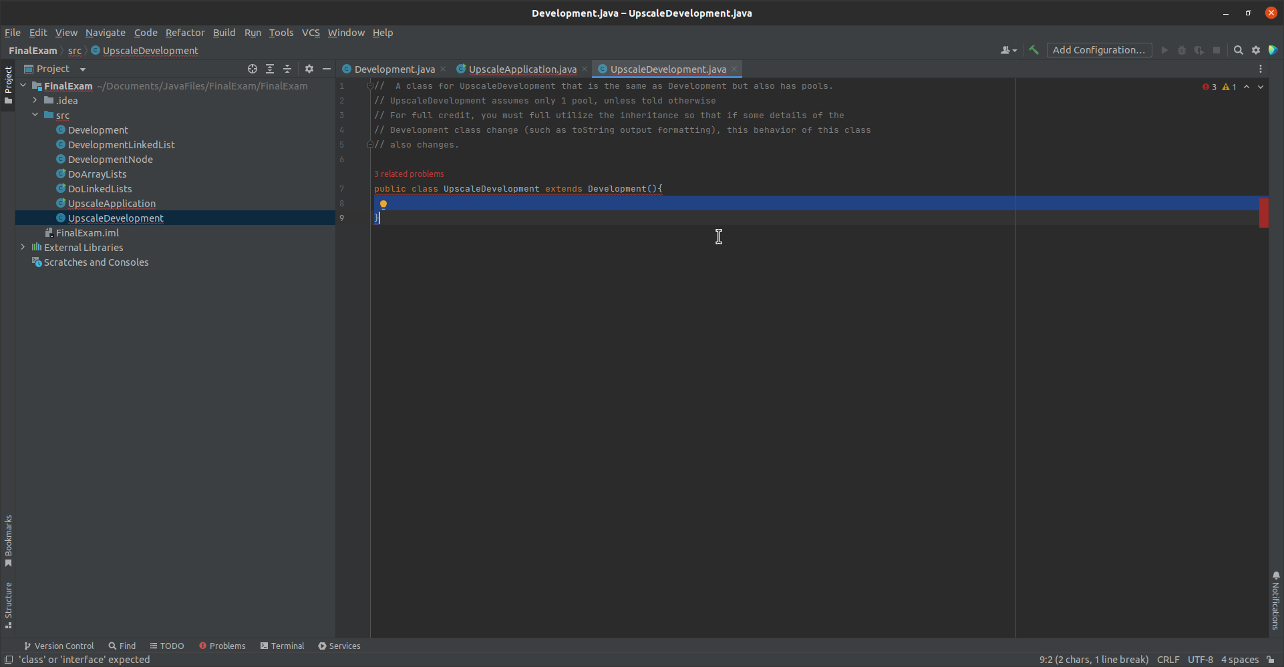Open Project panel settings gear
Screen dimensions: 1284x667
pos(309,69)
